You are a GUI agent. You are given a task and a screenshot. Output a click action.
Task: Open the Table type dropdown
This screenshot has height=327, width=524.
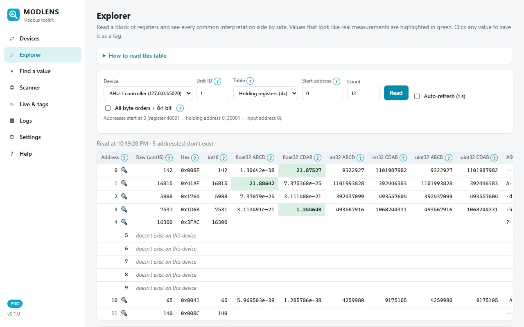[x=266, y=93]
